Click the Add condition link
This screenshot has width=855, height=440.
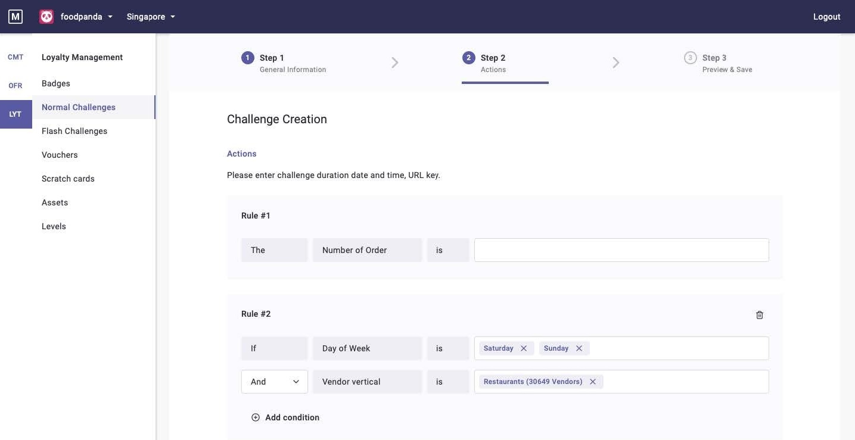click(293, 417)
